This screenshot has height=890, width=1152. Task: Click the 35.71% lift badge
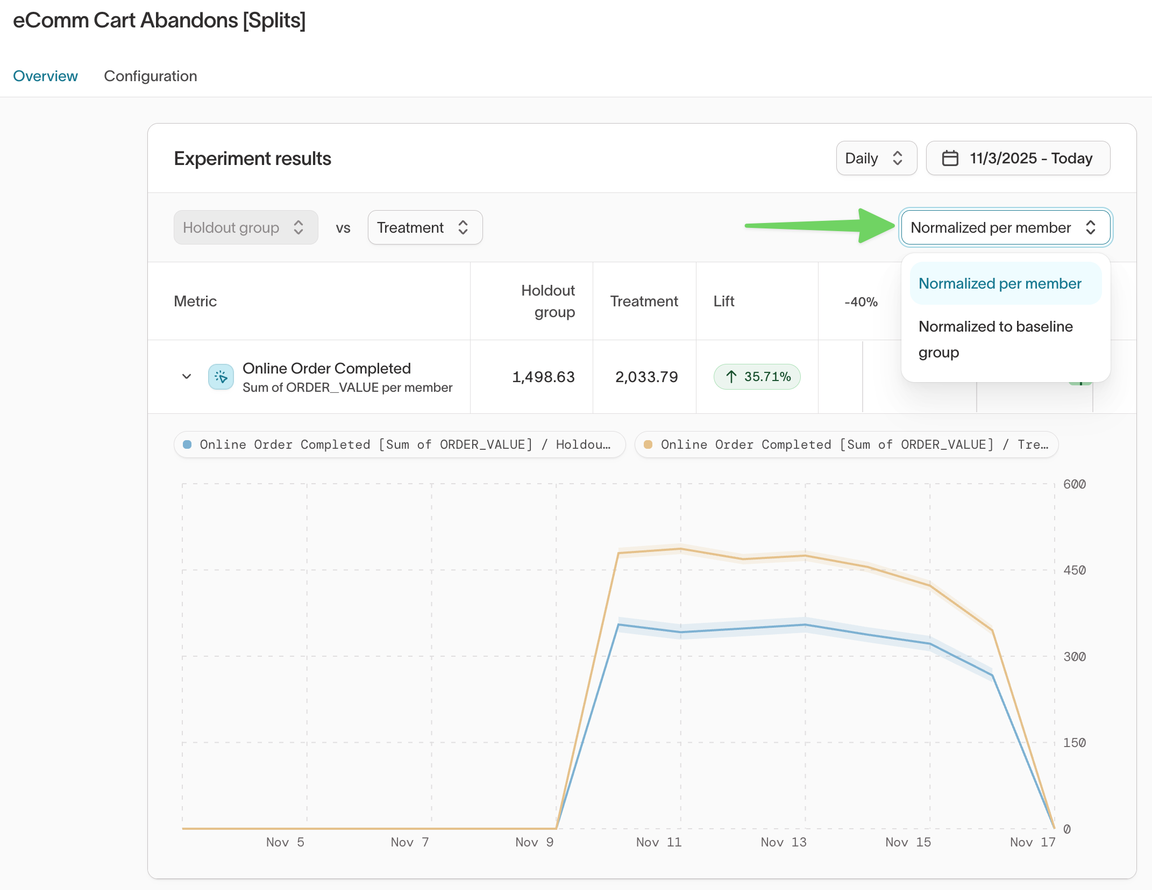tap(757, 377)
